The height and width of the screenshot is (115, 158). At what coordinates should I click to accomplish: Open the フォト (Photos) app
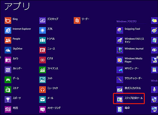42,80
